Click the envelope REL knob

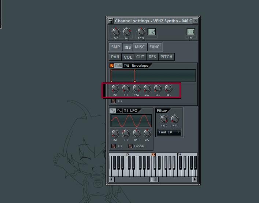[169, 88]
